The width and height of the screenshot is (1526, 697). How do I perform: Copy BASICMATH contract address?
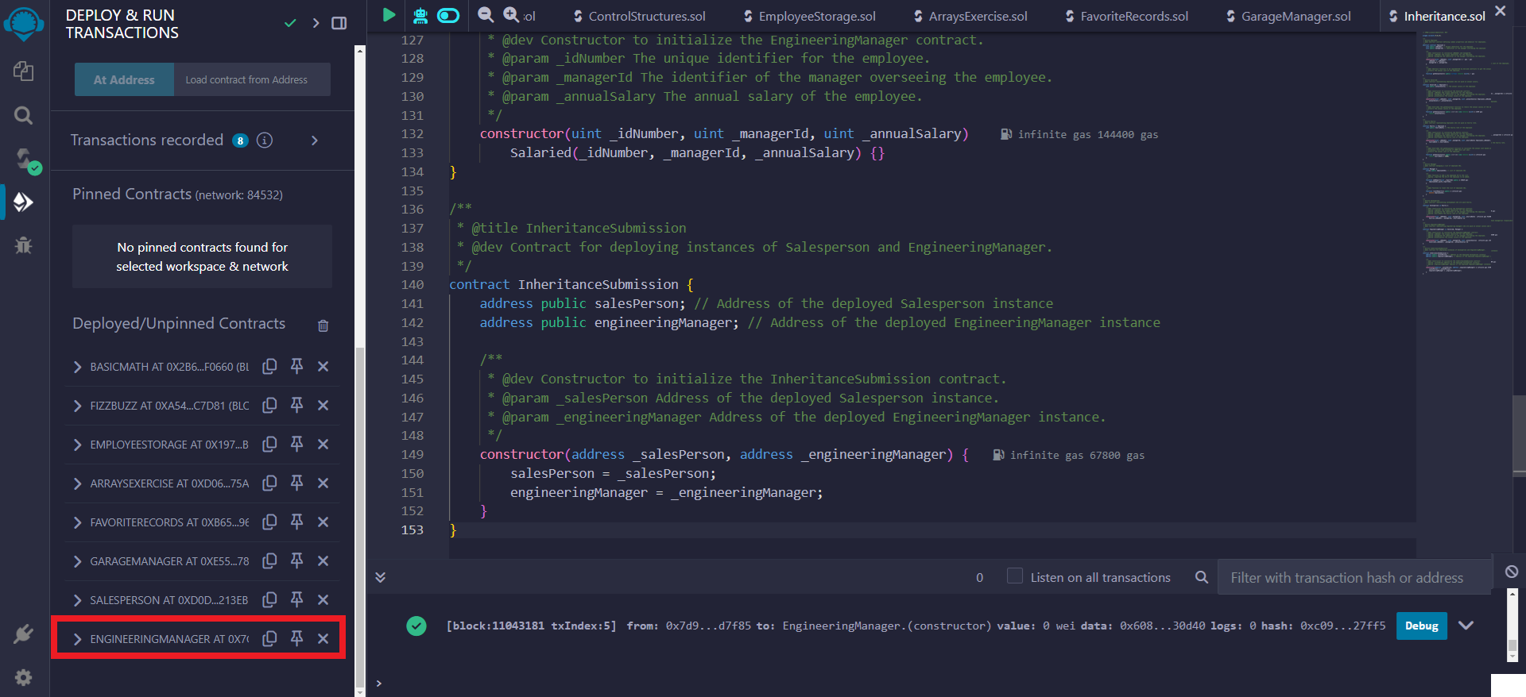point(269,366)
